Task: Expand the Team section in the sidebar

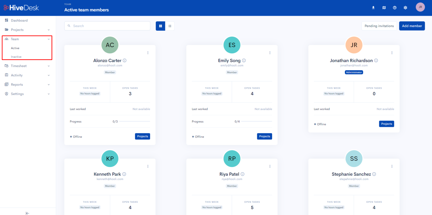Action: (15, 39)
